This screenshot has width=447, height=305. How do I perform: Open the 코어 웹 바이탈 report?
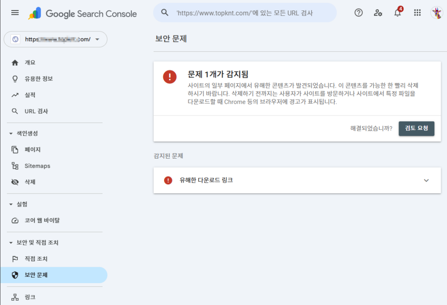tap(42, 220)
